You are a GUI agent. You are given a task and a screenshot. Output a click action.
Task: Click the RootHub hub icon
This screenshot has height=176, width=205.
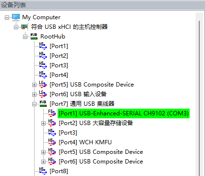point(34,37)
